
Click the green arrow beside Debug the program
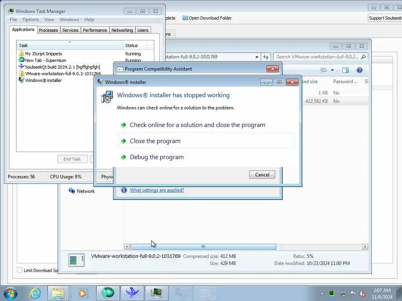(x=124, y=157)
